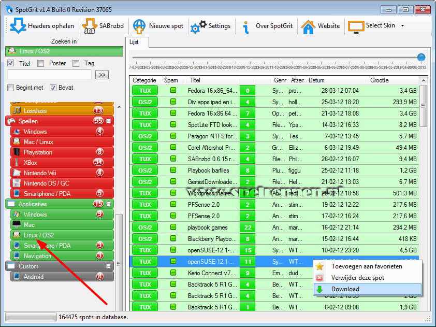This screenshot has width=436, height=327.
Task: Click the Android device icon
Action: pos(17,276)
